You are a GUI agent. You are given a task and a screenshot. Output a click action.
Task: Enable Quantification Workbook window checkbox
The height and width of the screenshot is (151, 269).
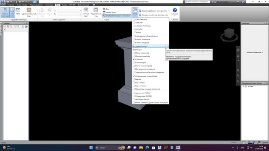point(134,36)
